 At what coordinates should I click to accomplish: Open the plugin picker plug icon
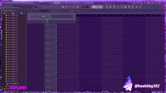(129, 7)
